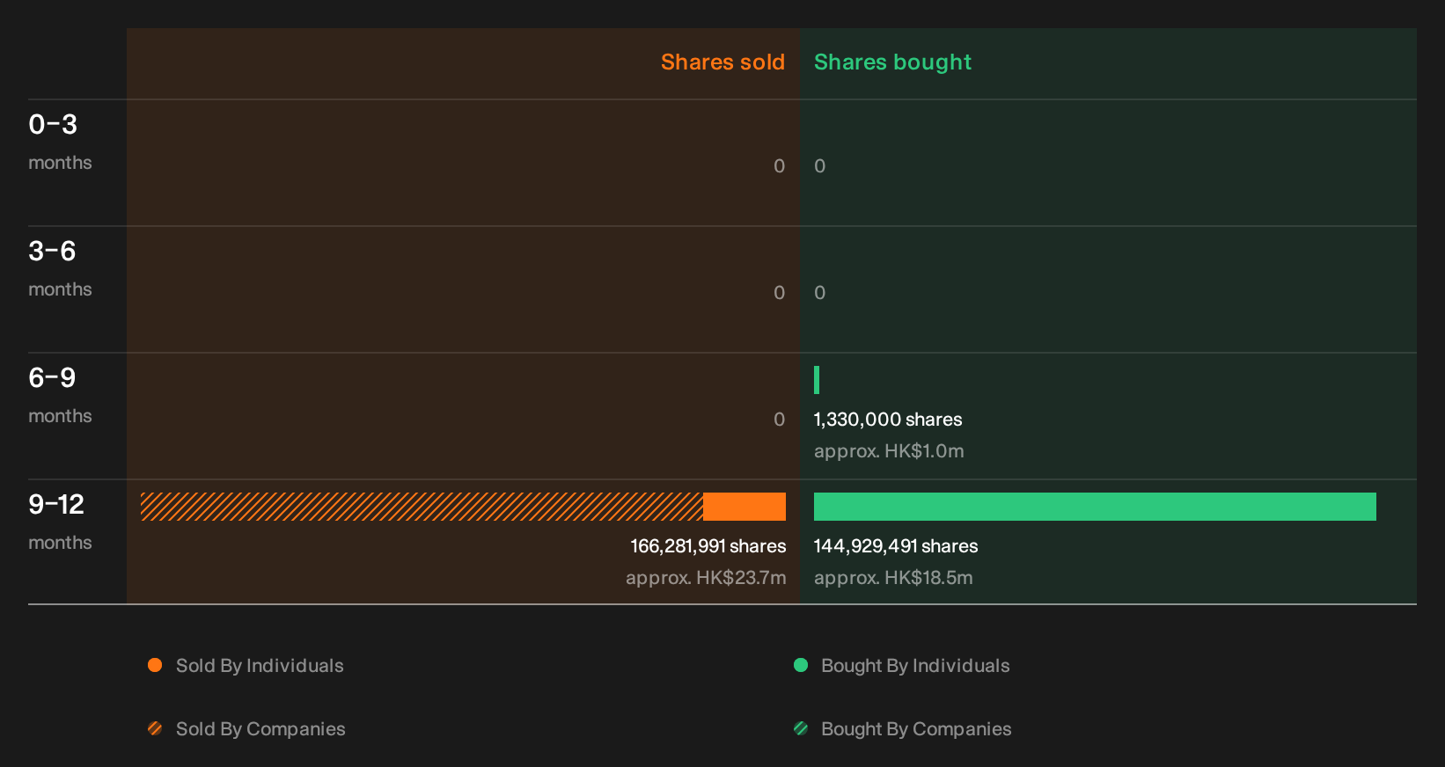Click the striped Sold By Companies legend icon
The height and width of the screenshot is (767, 1445).
pos(155,728)
